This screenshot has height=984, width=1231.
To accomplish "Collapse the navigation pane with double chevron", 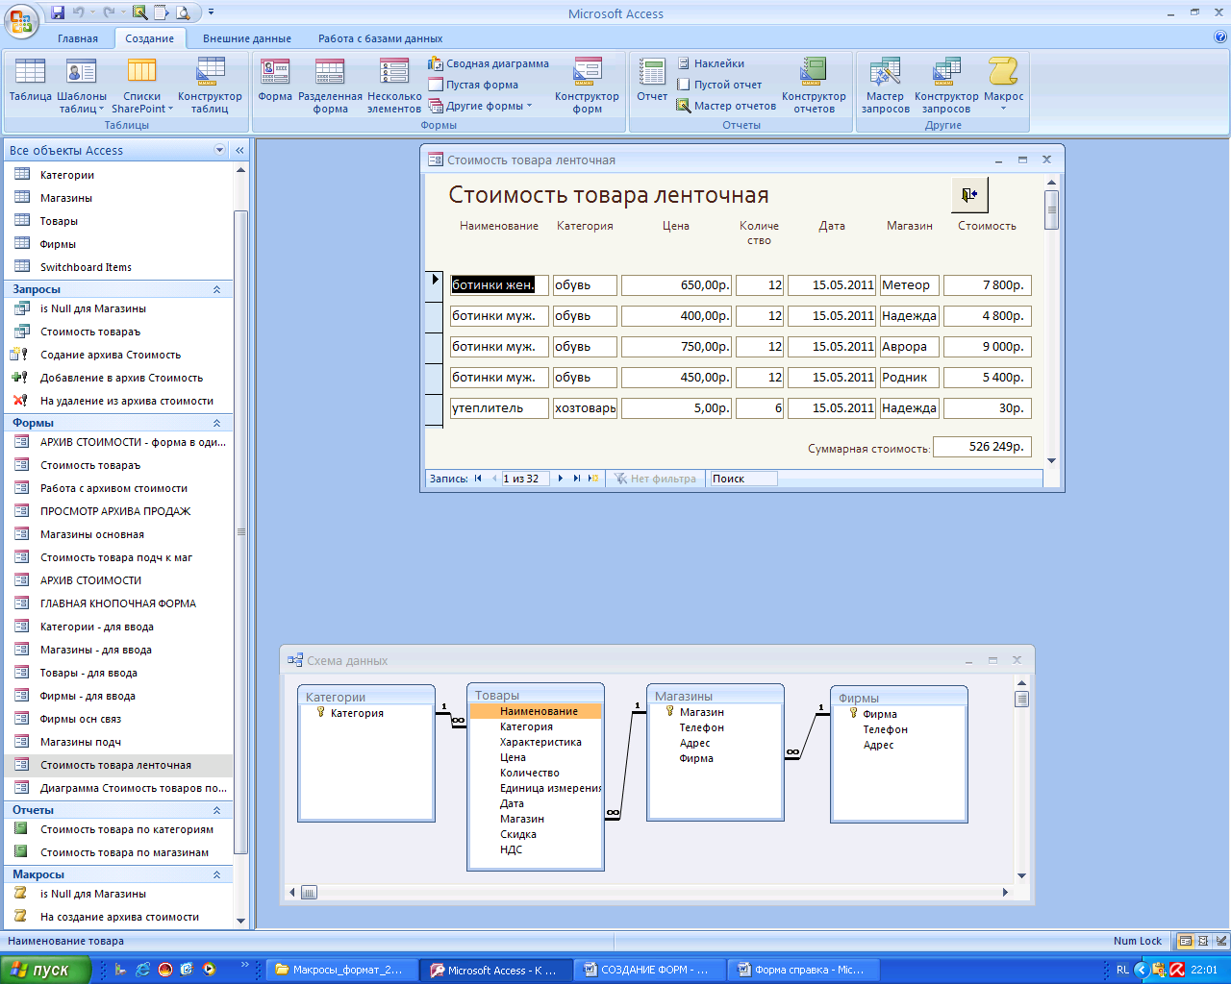I will click(239, 150).
